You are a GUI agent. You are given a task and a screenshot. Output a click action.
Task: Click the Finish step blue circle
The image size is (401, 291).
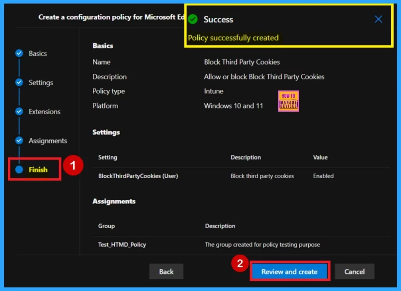[19, 170]
